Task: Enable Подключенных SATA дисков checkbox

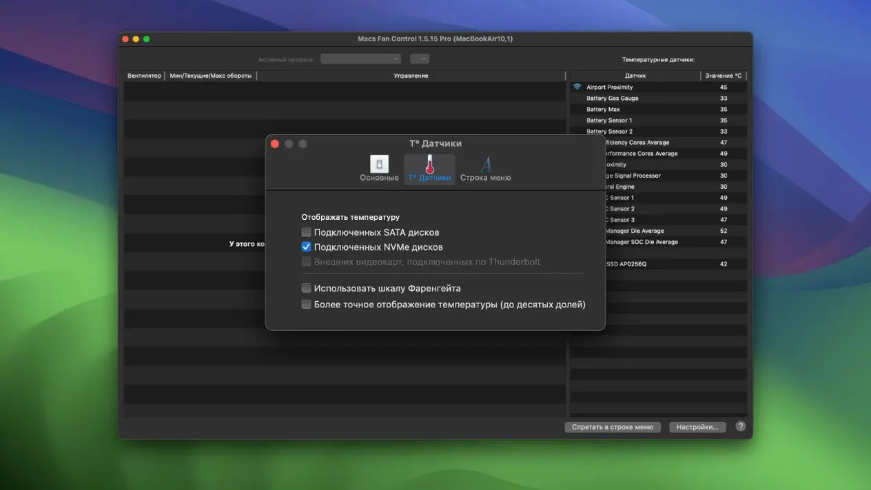Action: pyautogui.click(x=306, y=232)
